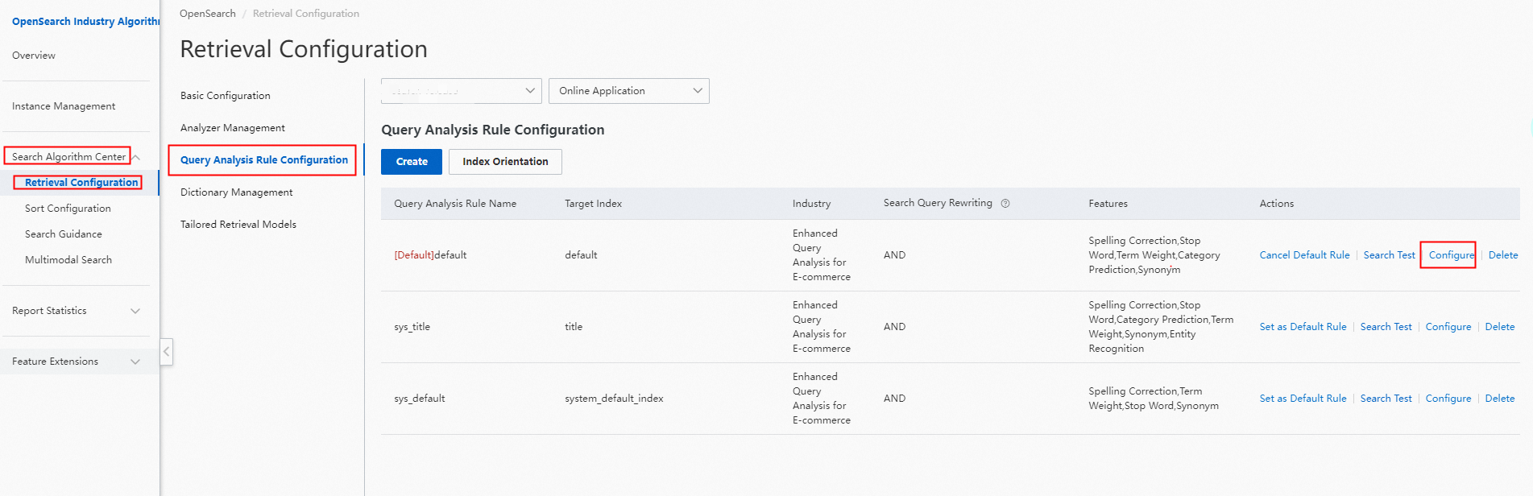Configure the default query analysis rule

(x=1451, y=255)
